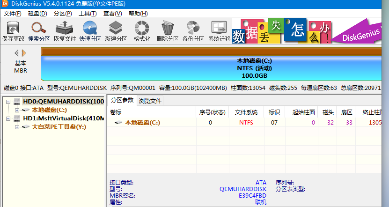389x207 pixels.
Task: Select 大白菜PE工具盘(Y:) in the disk tree
Action: pyautogui.click(x=59, y=127)
